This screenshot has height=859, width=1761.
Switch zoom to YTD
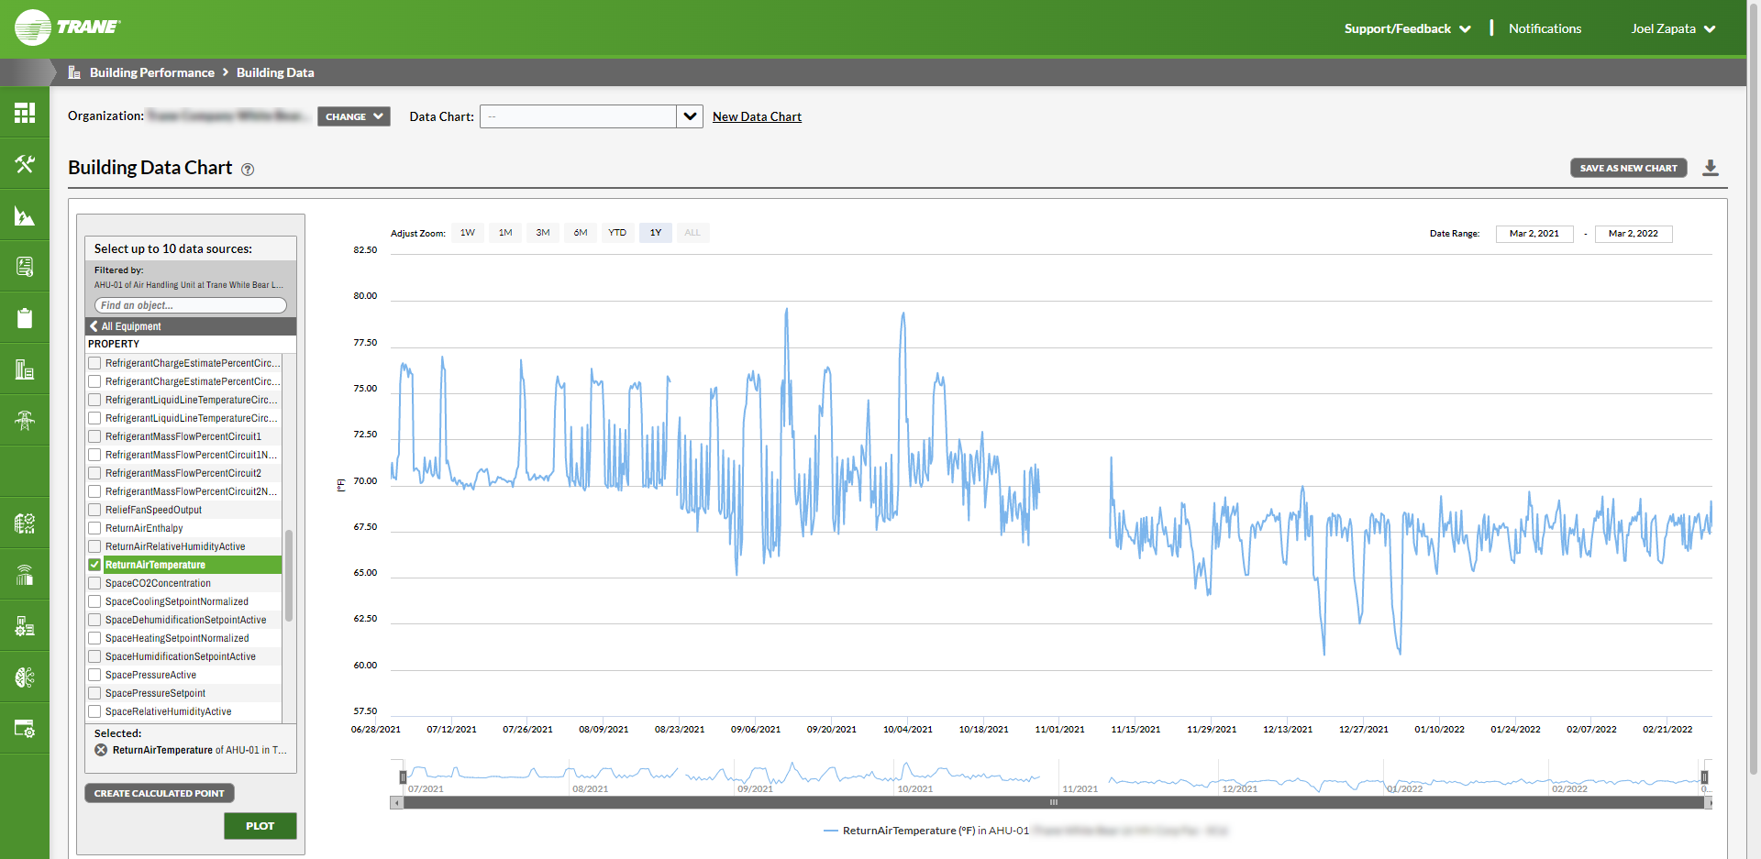pyautogui.click(x=617, y=233)
